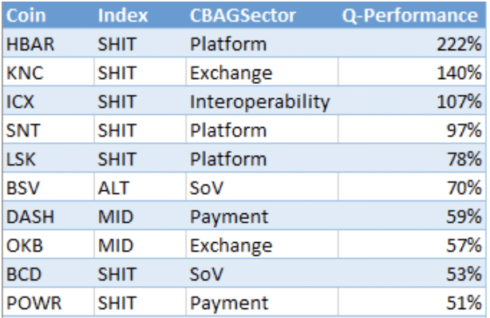Click the Coin column header
The height and width of the screenshot is (318, 490).
click(x=48, y=15)
